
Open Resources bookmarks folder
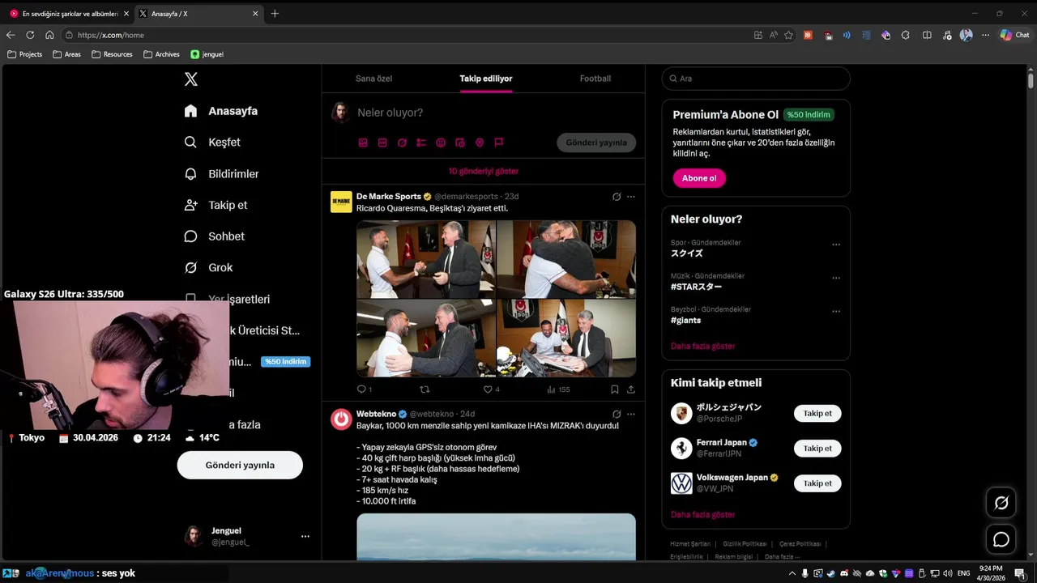112,54
